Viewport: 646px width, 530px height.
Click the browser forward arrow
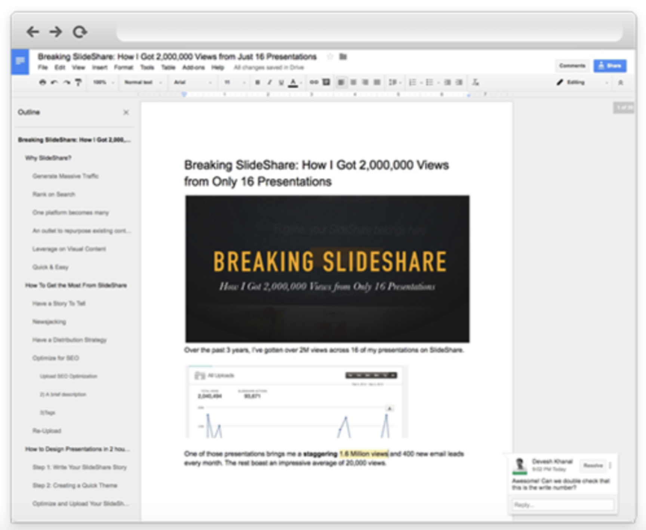click(x=56, y=32)
